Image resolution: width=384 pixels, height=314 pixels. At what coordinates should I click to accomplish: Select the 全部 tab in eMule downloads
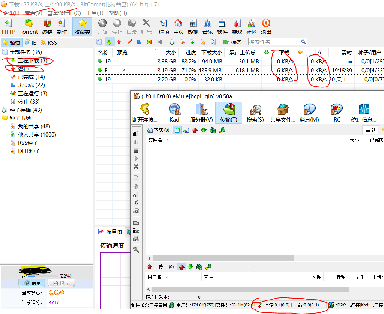(370, 129)
